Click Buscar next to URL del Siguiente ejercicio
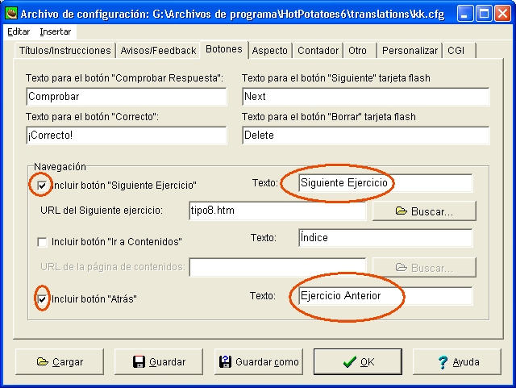The image size is (516, 388). 424,211
